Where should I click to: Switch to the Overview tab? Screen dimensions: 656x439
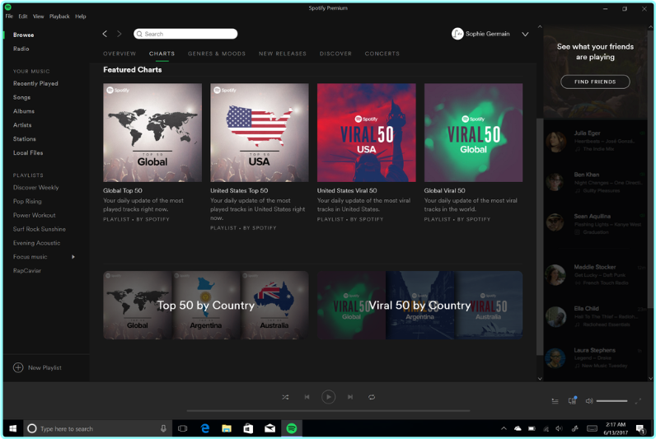point(119,54)
